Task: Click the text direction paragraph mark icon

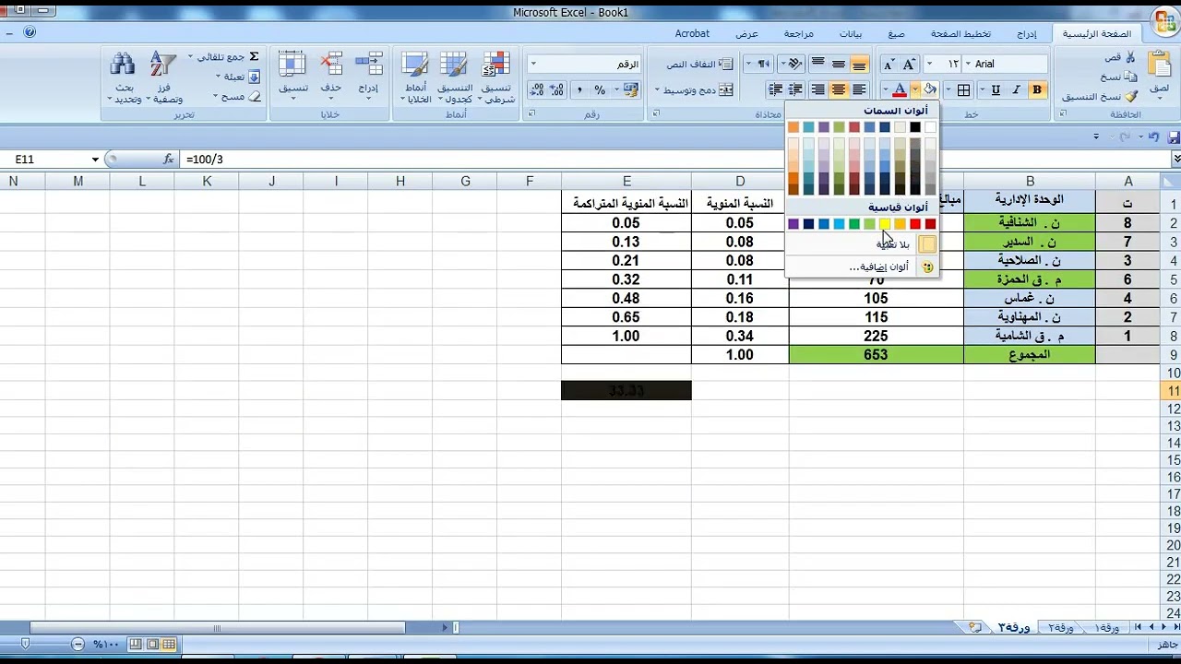Action: click(761, 64)
